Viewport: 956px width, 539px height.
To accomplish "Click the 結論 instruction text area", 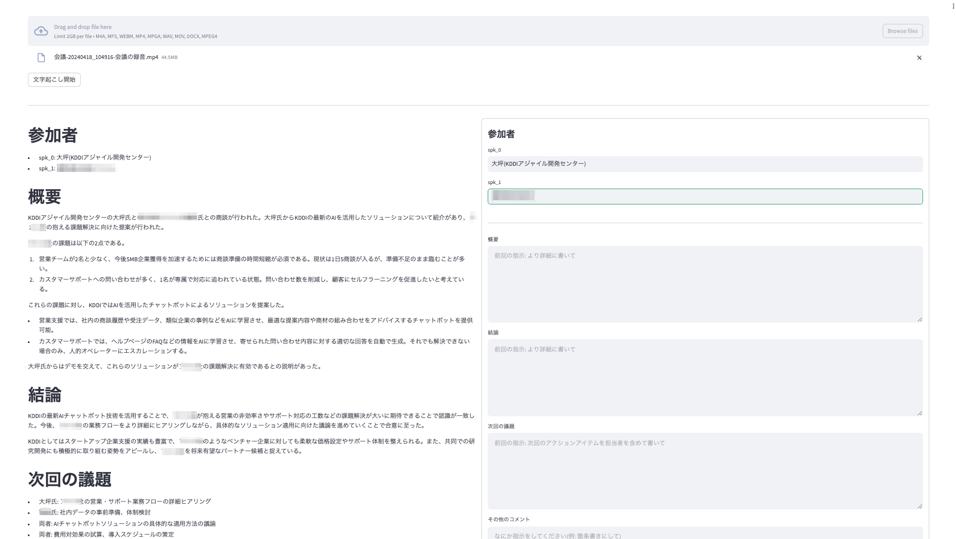I will (x=705, y=377).
